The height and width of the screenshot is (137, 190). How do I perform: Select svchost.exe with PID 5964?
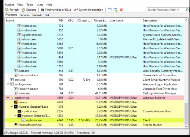(94, 44)
